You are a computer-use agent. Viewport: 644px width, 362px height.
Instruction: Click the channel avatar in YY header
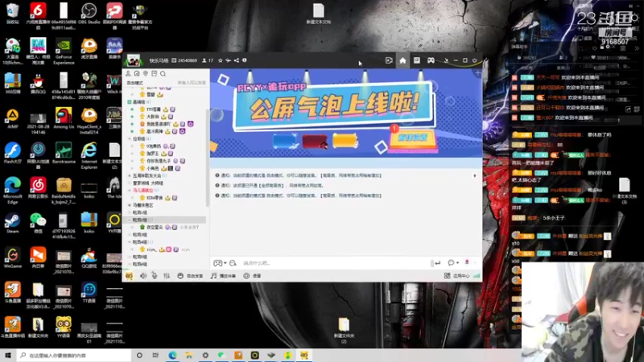[133, 61]
